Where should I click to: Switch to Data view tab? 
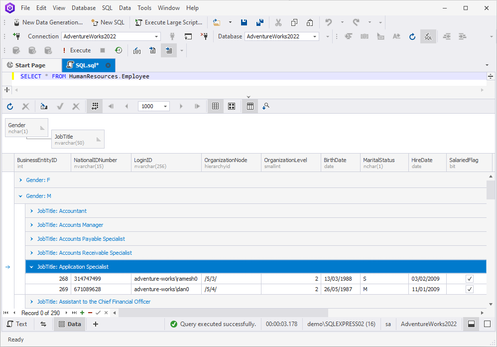[x=70, y=324]
